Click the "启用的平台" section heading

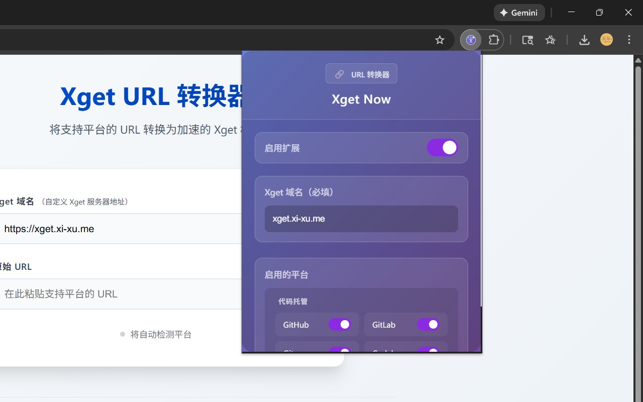[x=286, y=275]
